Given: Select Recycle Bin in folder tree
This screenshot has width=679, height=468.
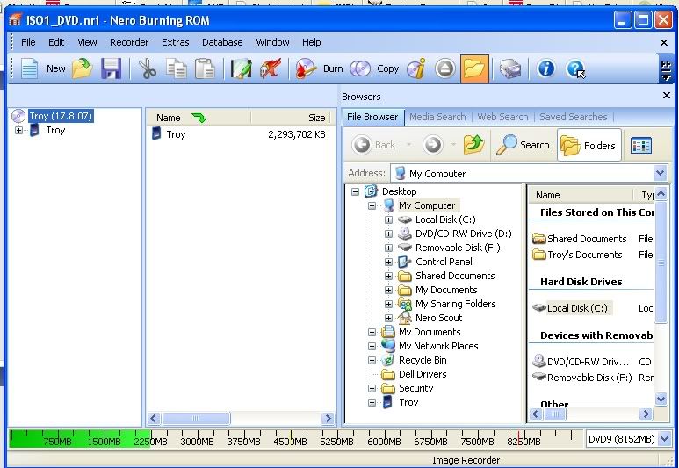Looking at the screenshot, I should click(x=423, y=360).
